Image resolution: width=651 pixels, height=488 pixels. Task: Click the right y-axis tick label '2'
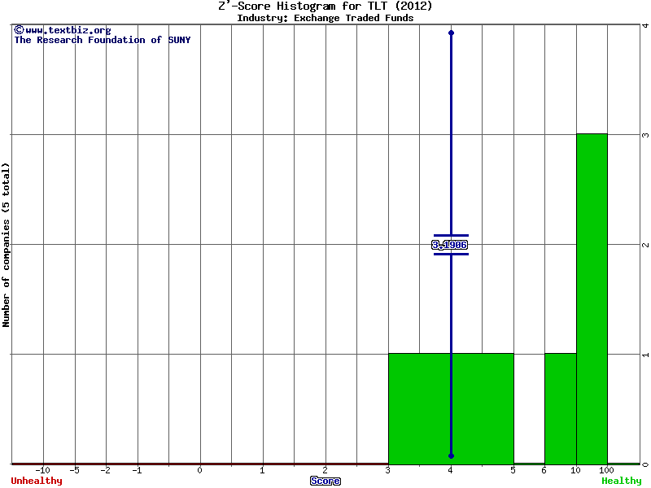[645, 245]
